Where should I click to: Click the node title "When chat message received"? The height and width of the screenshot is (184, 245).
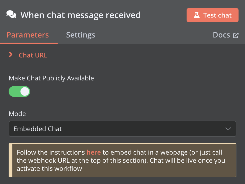(x=80, y=15)
